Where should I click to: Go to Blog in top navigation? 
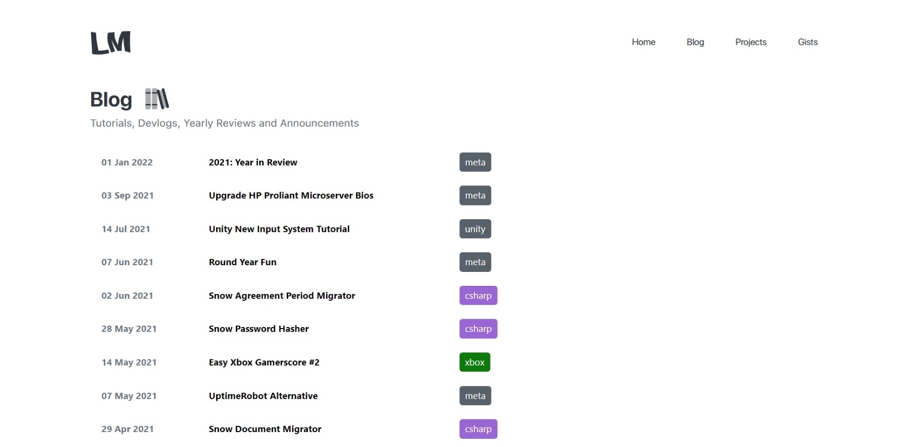pyautogui.click(x=695, y=42)
